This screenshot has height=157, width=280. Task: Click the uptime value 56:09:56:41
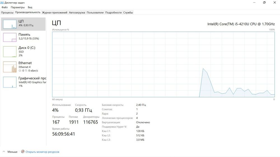(64, 134)
